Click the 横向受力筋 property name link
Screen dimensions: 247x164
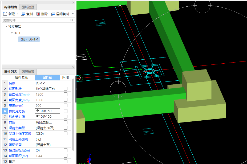coord(17,111)
